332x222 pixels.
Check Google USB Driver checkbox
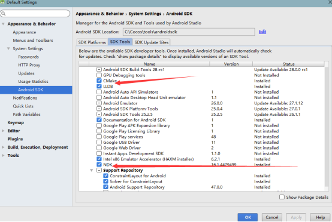99,142
